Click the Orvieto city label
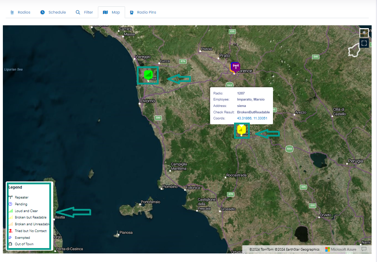Image resolution: width=377 pixels, height=262 pixels. 326,215
